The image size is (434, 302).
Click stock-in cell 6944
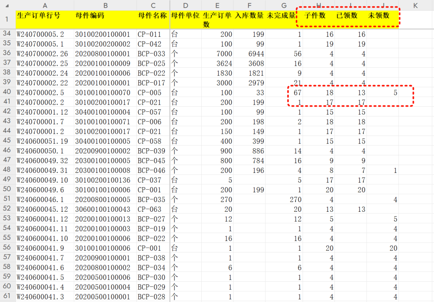pyautogui.click(x=249, y=54)
